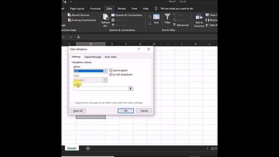279x157 pixels.
Task: Open the View tab
Action: [x=134, y=9]
